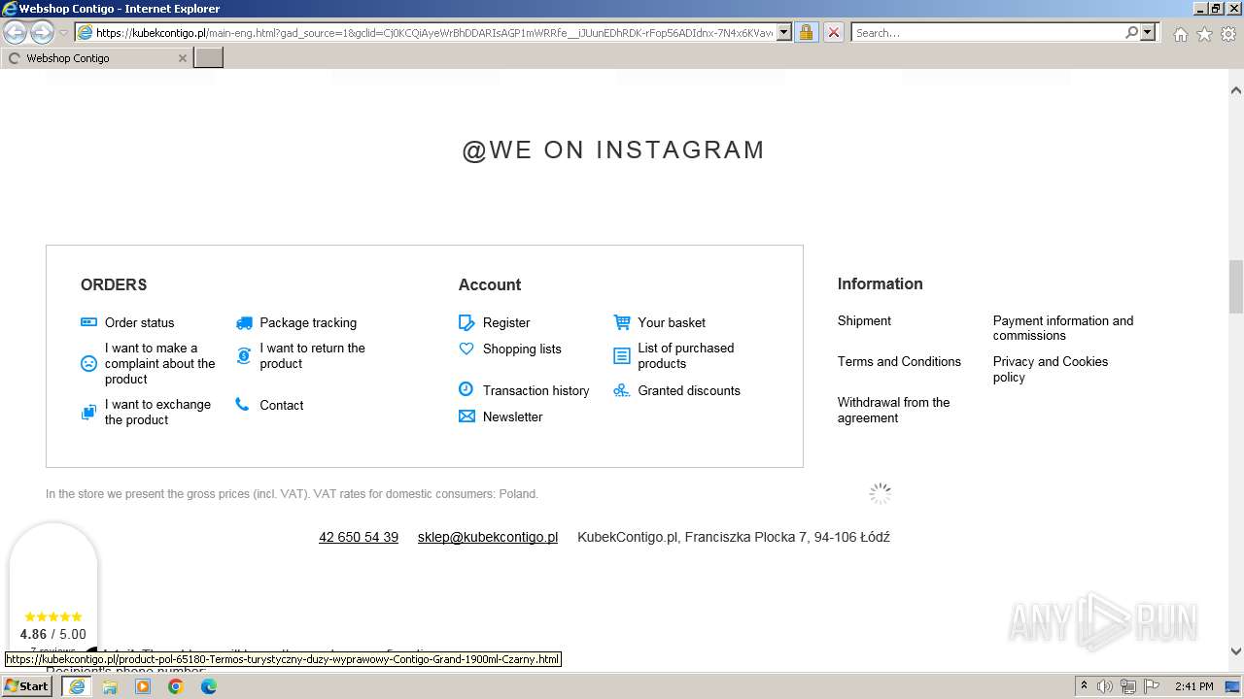This screenshot has height=699, width=1244.
Task: Open Chrome from the taskbar
Action: pos(176,686)
